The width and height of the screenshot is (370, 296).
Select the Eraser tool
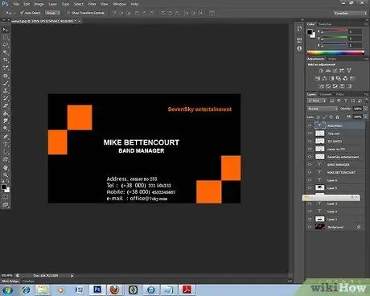click(x=6, y=106)
